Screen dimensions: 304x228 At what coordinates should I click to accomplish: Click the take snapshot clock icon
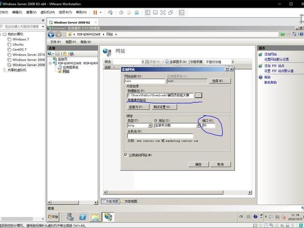point(121,13)
